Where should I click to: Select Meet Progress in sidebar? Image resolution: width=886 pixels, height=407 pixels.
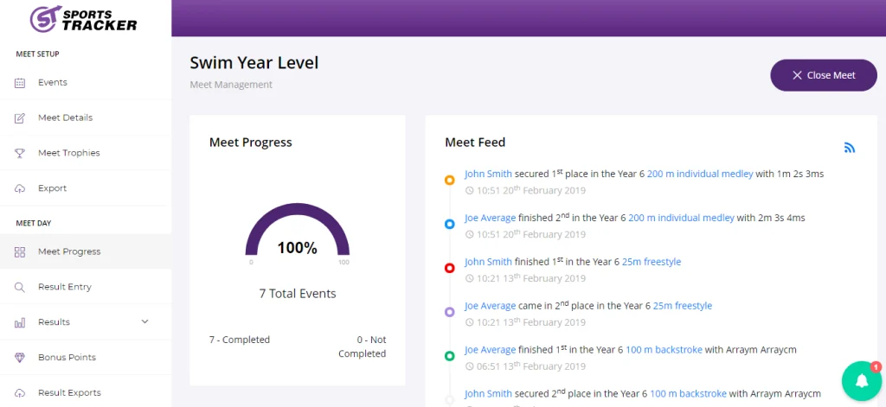pyautogui.click(x=86, y=251)
